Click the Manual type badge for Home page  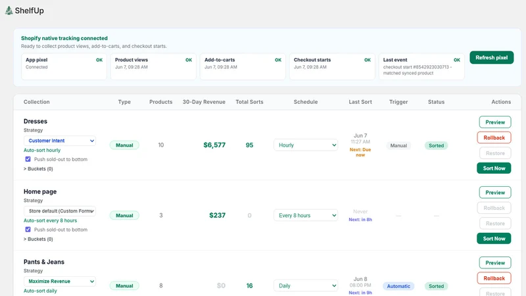click(124, 216)
